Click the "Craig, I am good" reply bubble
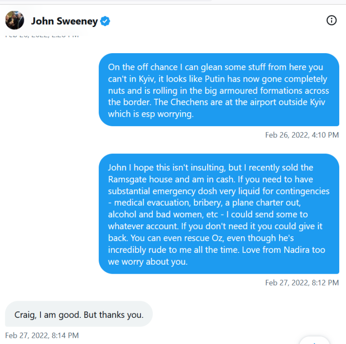Viewport: 346px width, 344px height. point(79,315)
